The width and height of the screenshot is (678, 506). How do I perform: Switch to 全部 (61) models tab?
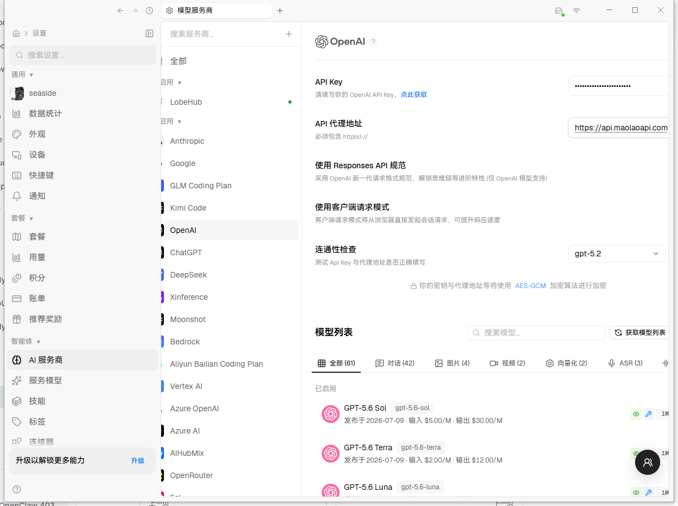336,363
